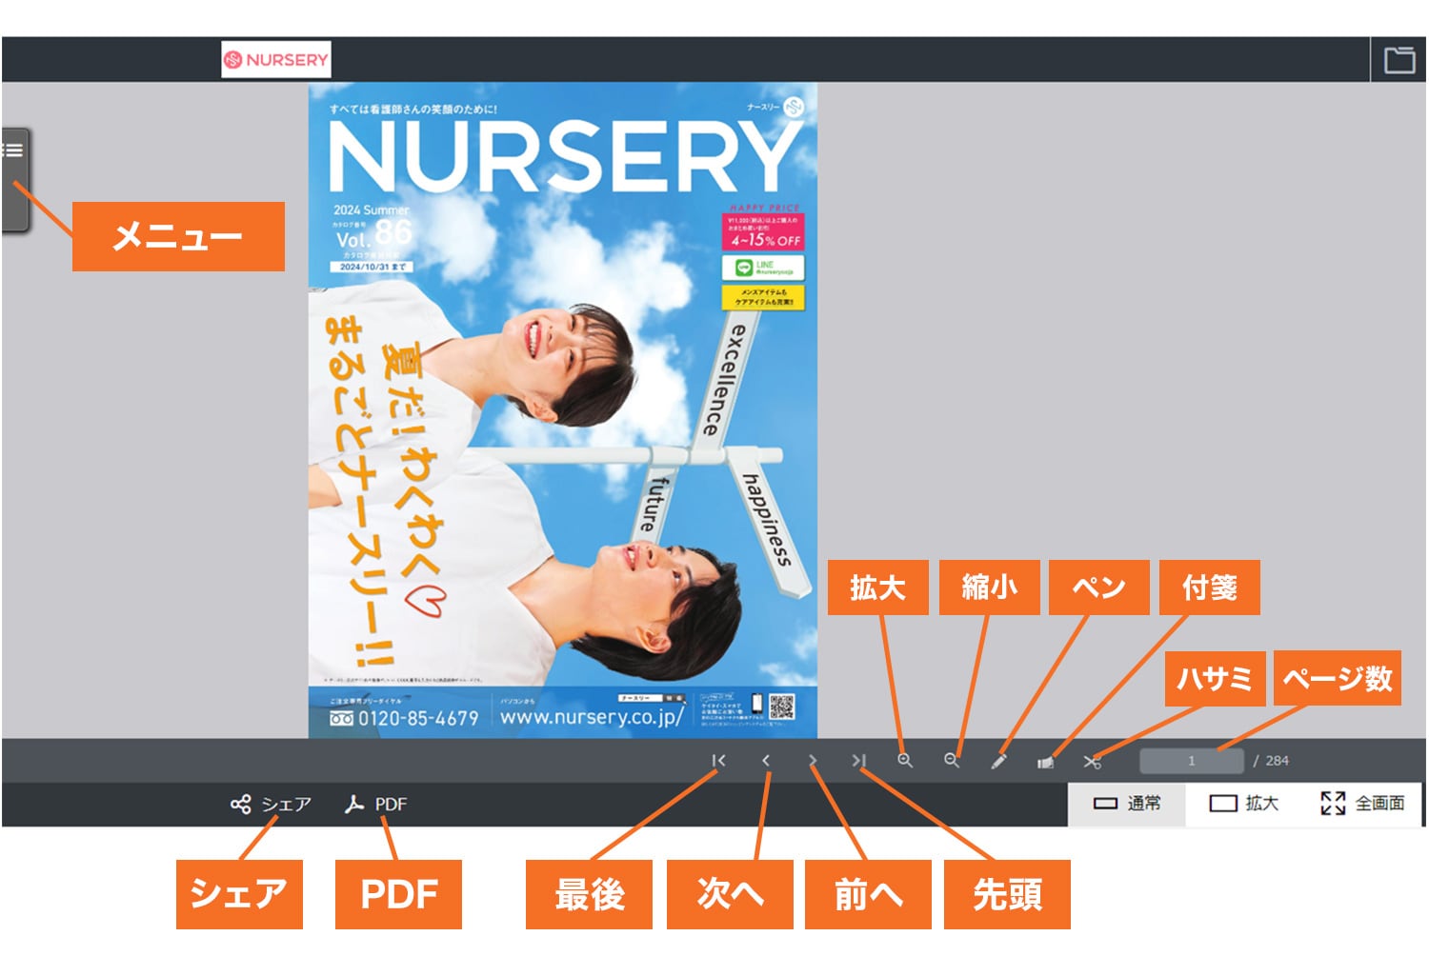Viewport: 1429px width, 976px height.
Task: Click the total page count 284
Action: tap(1277, 761)
